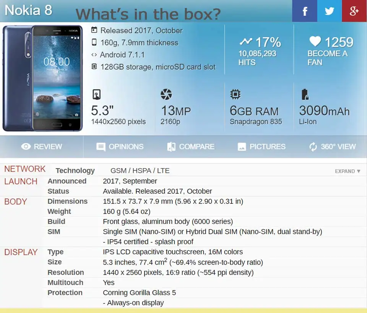Click the calendar release date icon
Image resolution: width=367 pixels, height=313 pixels.
pos(94,30)
